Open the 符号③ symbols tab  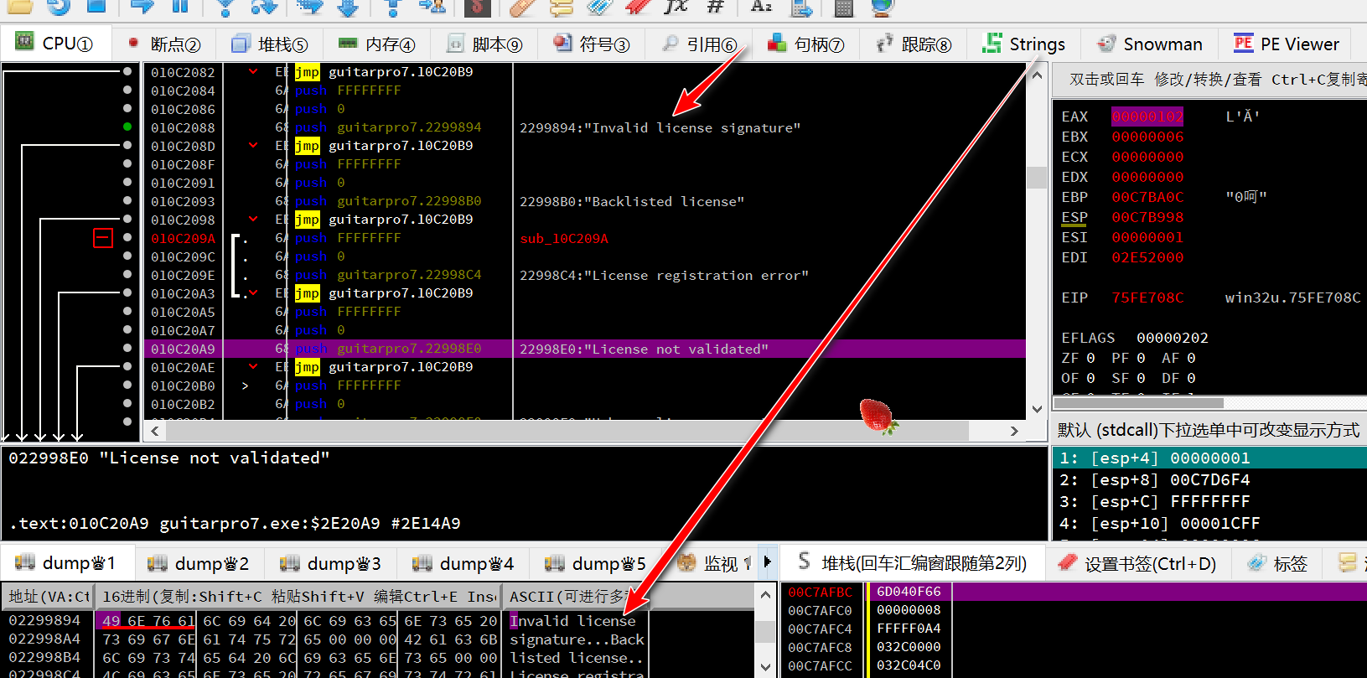[x=592, y=44]
